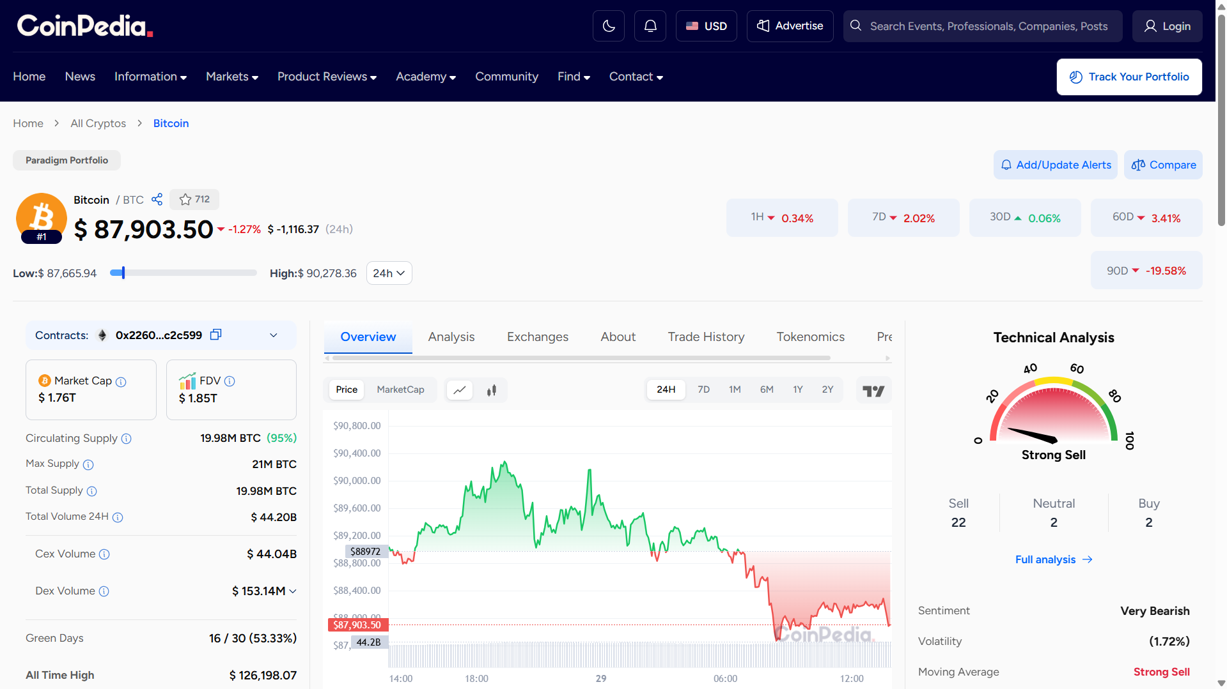Expand the Product Reviews dropdown menu
The image size is (1227, 689).
pos(327,77)
